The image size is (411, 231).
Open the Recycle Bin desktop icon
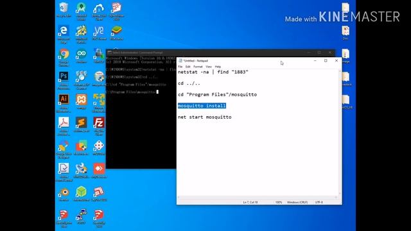[x=64, y=10]
